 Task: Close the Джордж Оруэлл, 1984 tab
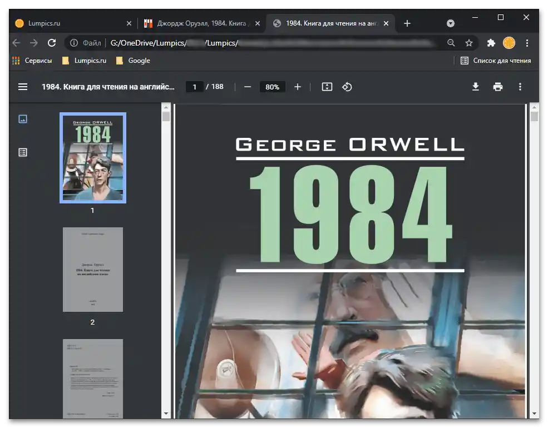[258, 23]
